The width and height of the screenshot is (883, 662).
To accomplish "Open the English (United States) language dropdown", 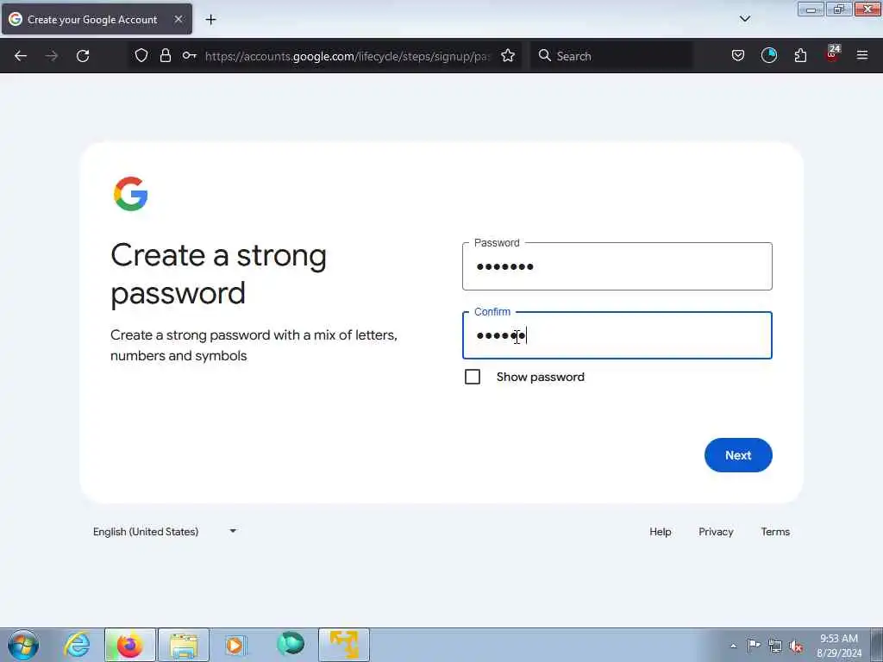I will pos(165,531).
